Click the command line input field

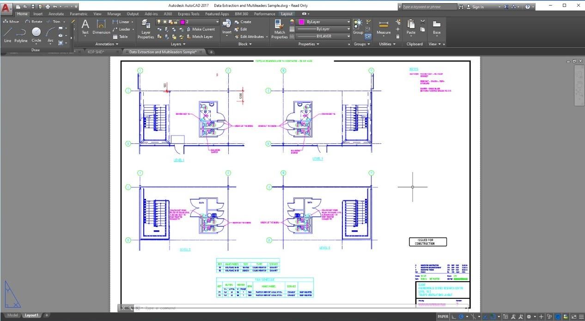[x=208, y=308]
